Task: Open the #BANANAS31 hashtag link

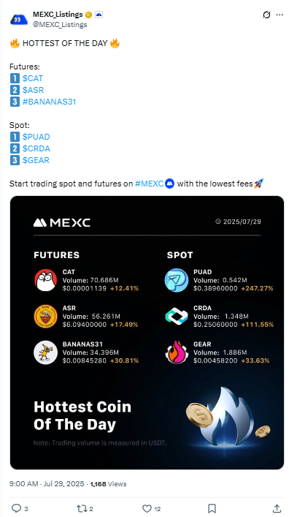Action: [x=50, y=102]
